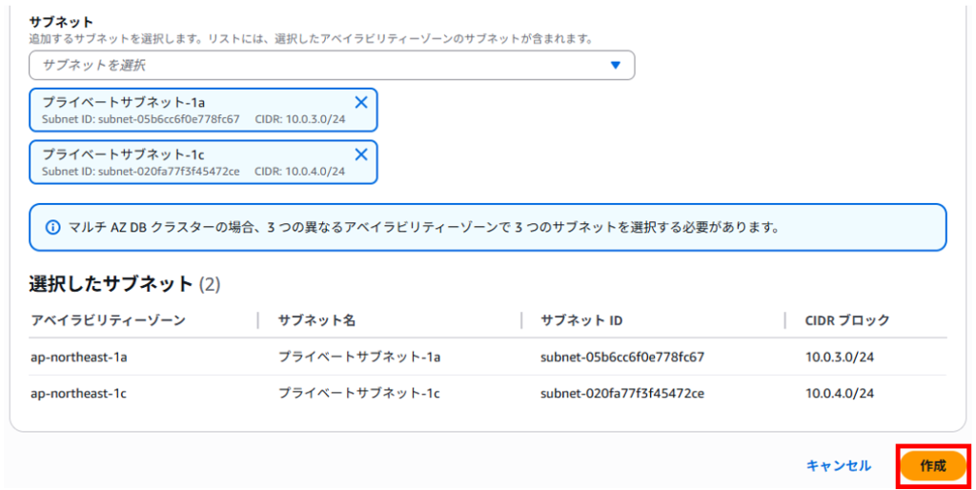
Task: Click the サブネット ID column header
Action: (x=581, y=320)
